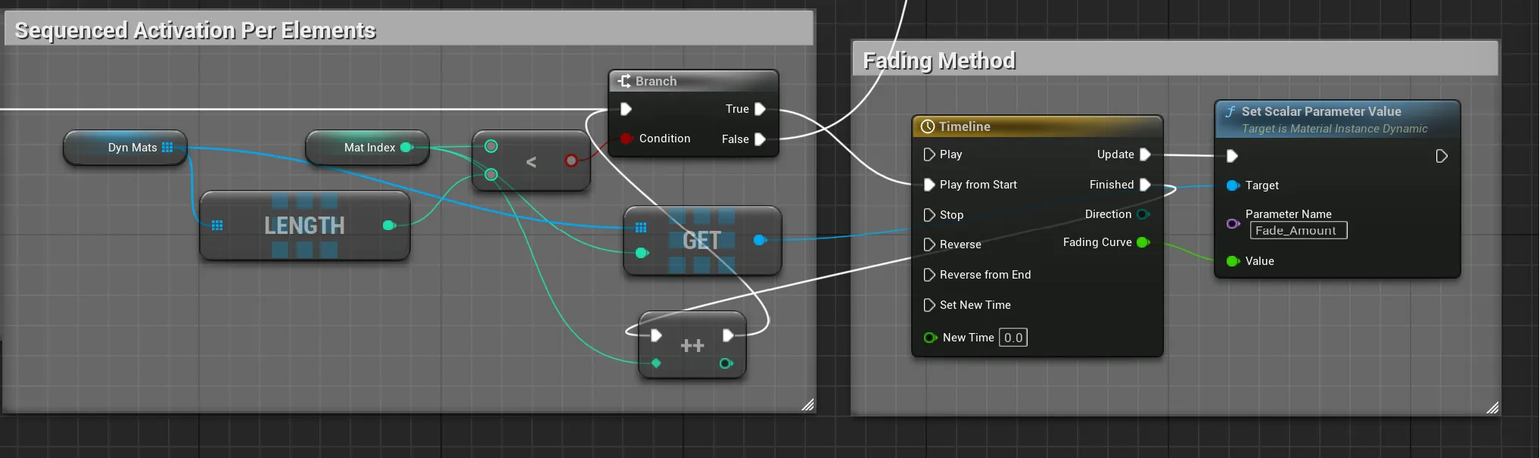Click the increment node execution input pin
This screenshot has width=1540, height=458.
[x=656, y=335]
